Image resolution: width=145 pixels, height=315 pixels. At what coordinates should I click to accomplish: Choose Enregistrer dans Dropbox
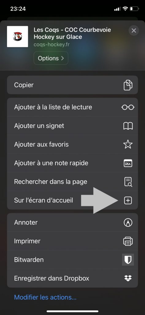coord(72,278)
